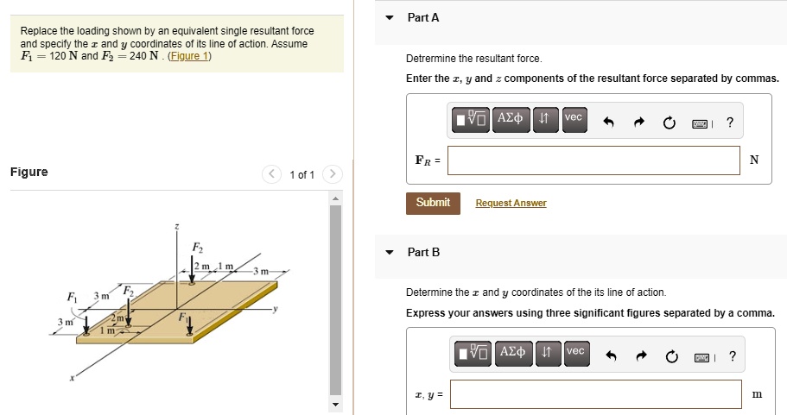Go to next figure arrow
The width and height of the screenshot is (787, 415).
[x=332, y=174]
